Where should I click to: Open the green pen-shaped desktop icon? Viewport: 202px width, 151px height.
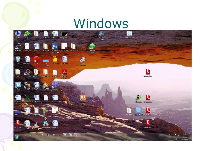point(27,99)
